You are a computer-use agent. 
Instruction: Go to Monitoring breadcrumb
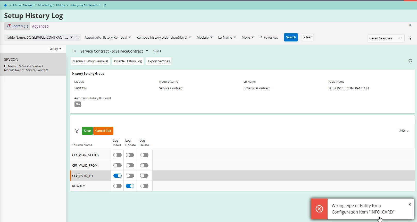coord(45,5)
